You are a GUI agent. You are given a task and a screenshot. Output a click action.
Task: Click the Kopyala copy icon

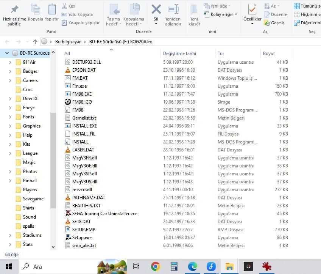coord(36,9)
